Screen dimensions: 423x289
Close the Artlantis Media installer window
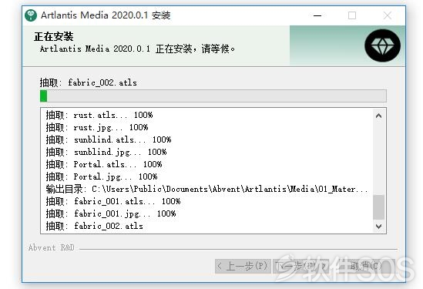[x=387, y=15]
